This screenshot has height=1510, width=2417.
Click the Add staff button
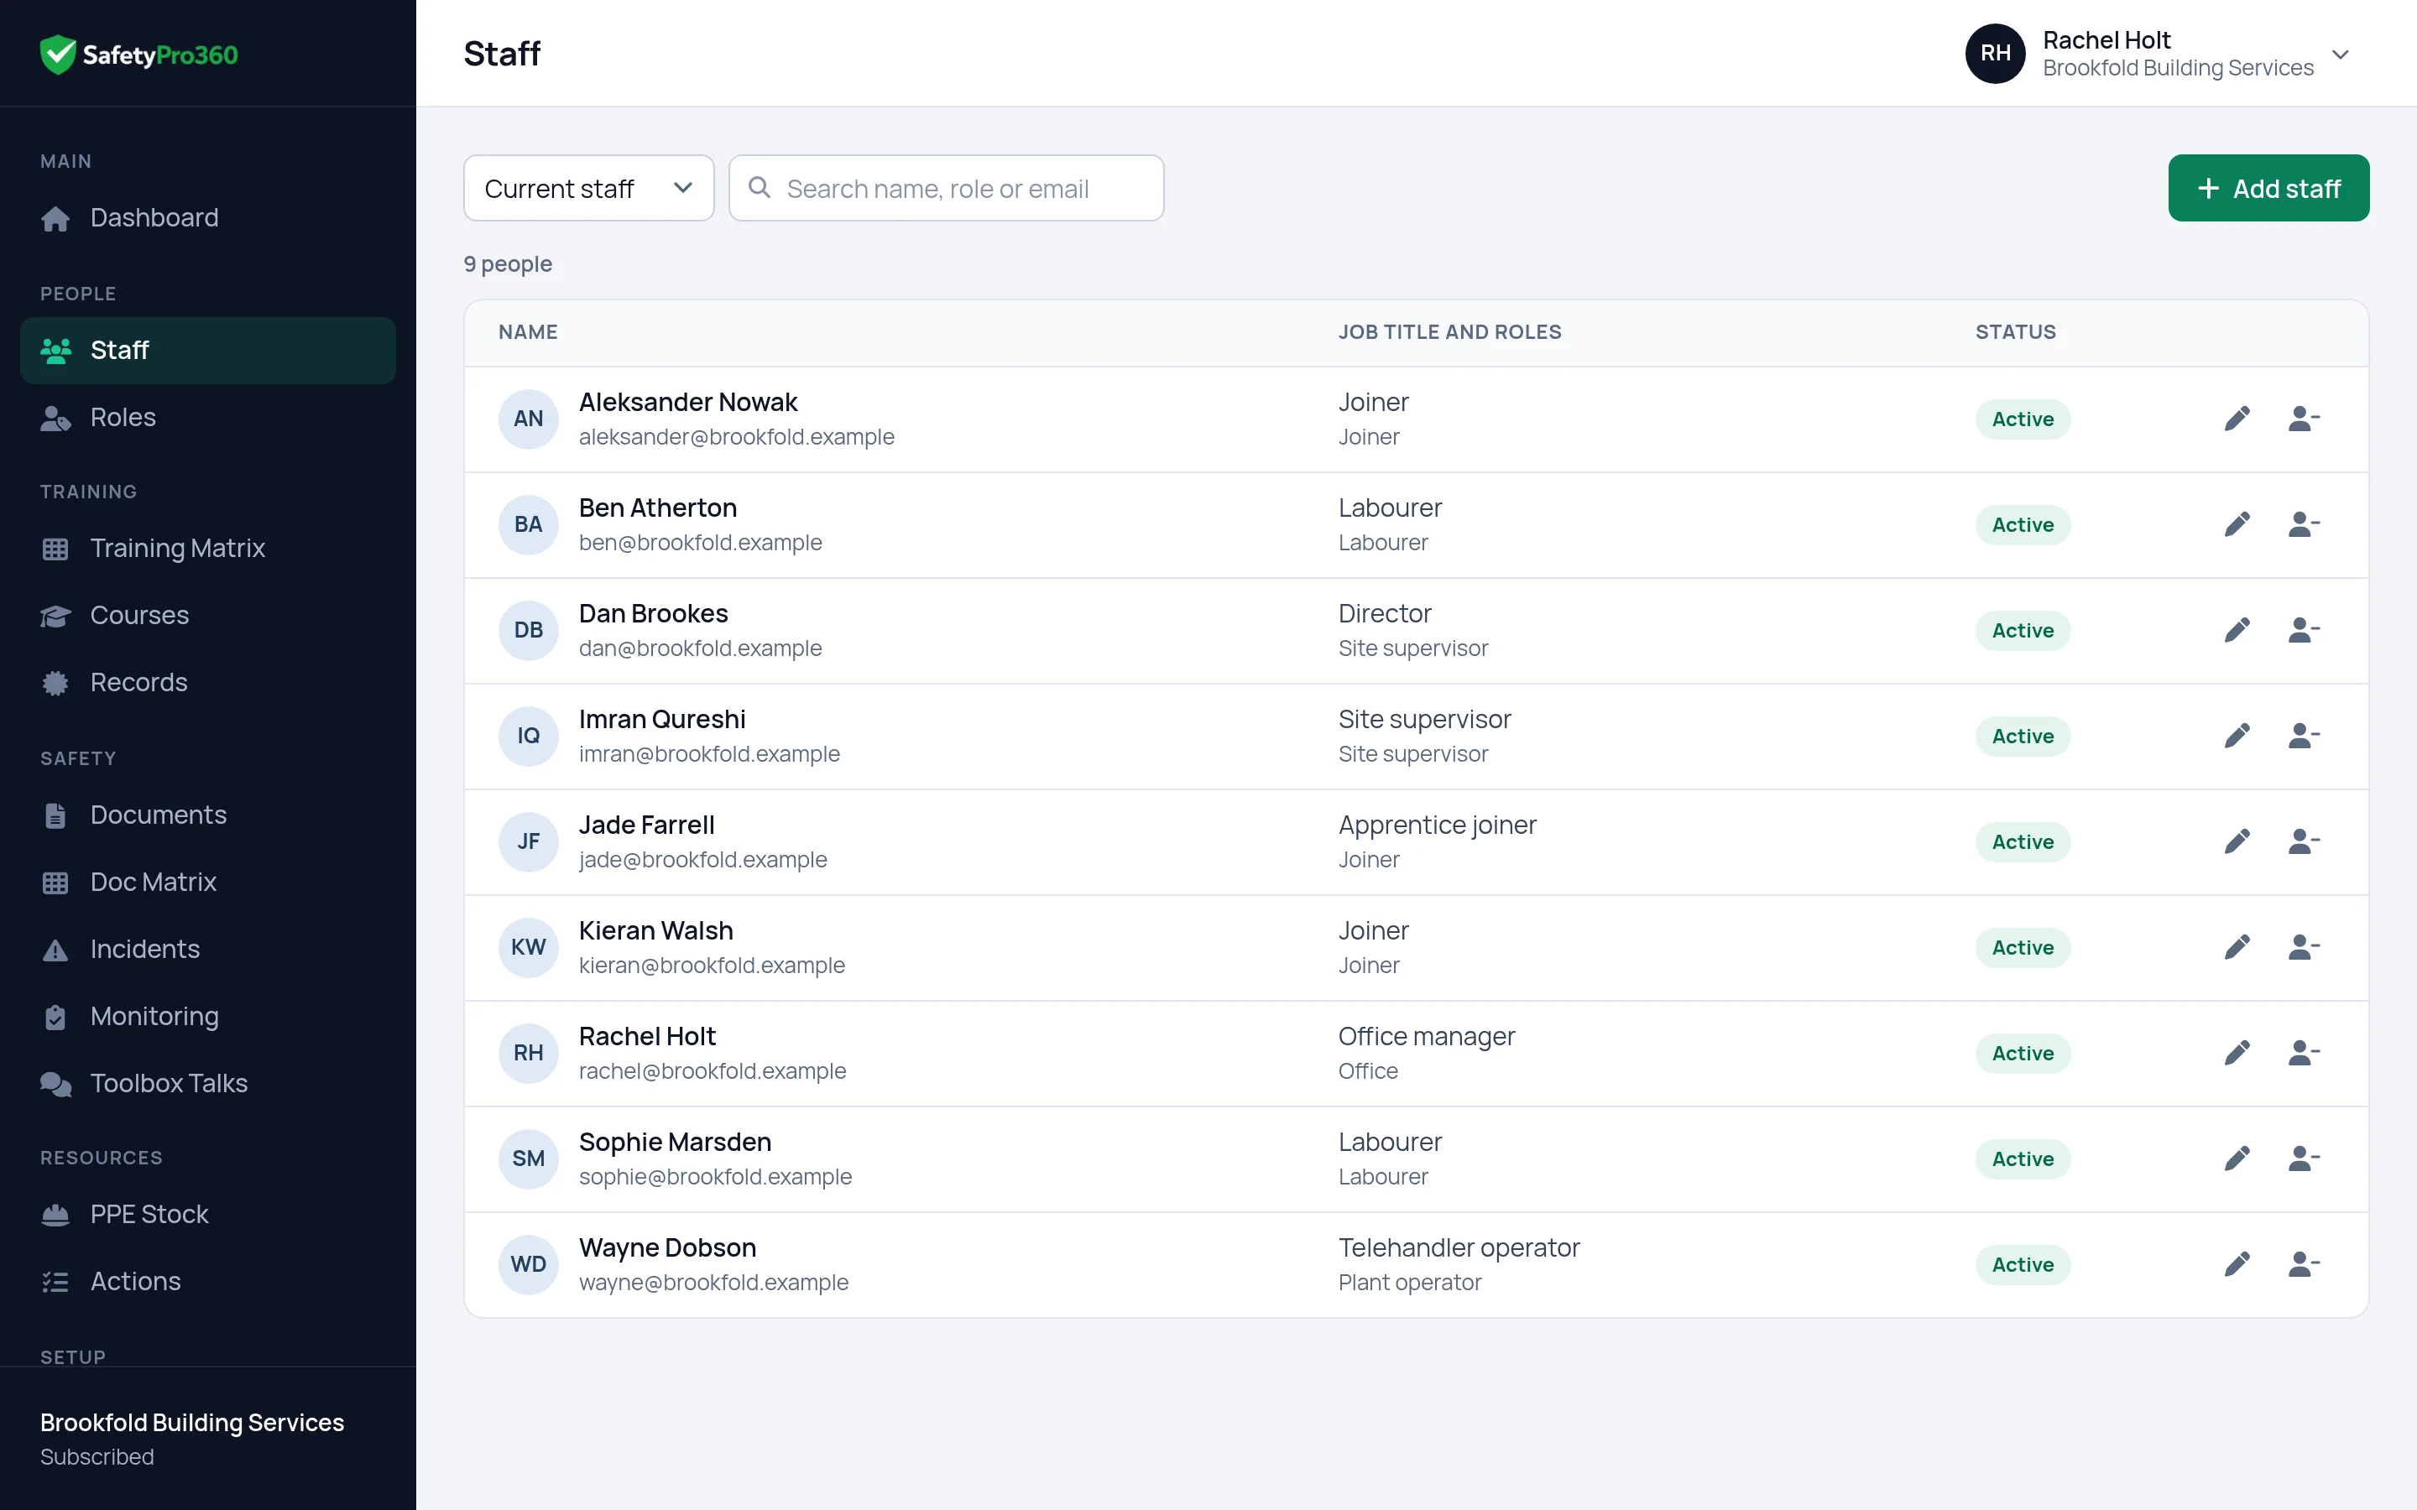[x=2268, y=188]
